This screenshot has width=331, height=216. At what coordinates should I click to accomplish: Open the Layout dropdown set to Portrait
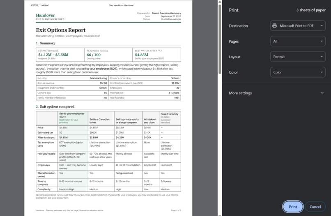coord(298,57)
